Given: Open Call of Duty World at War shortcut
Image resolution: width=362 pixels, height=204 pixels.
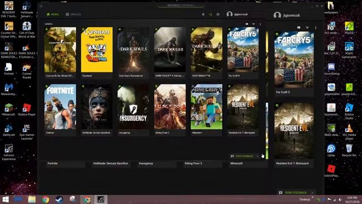Looking at the screenshot, I should [x=27, y=29].
